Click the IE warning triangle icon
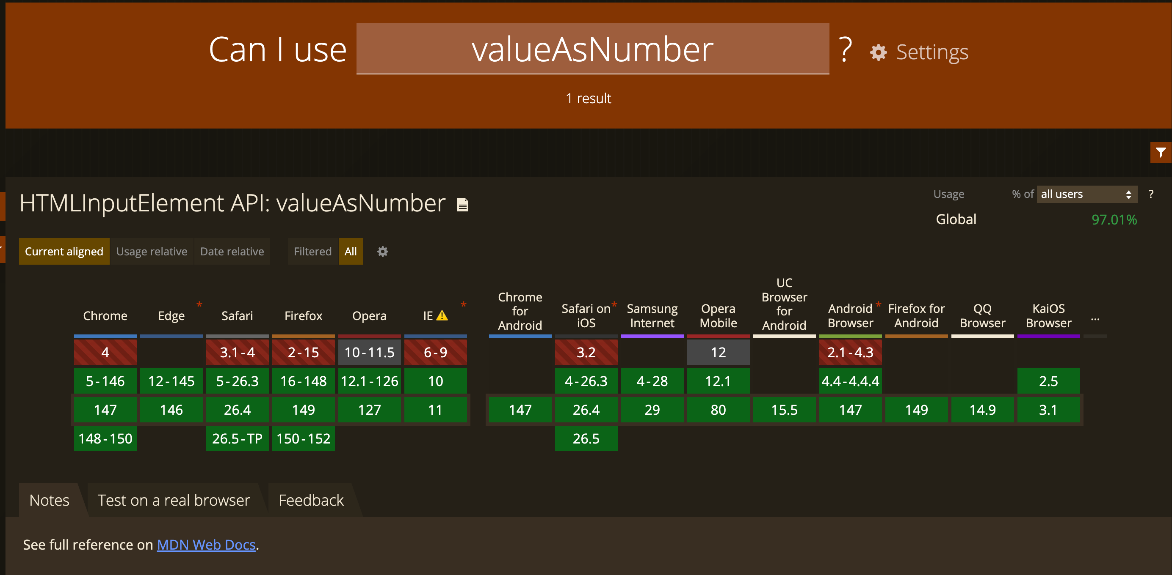This screenshot has height=575, width=1172. (442, 316)
